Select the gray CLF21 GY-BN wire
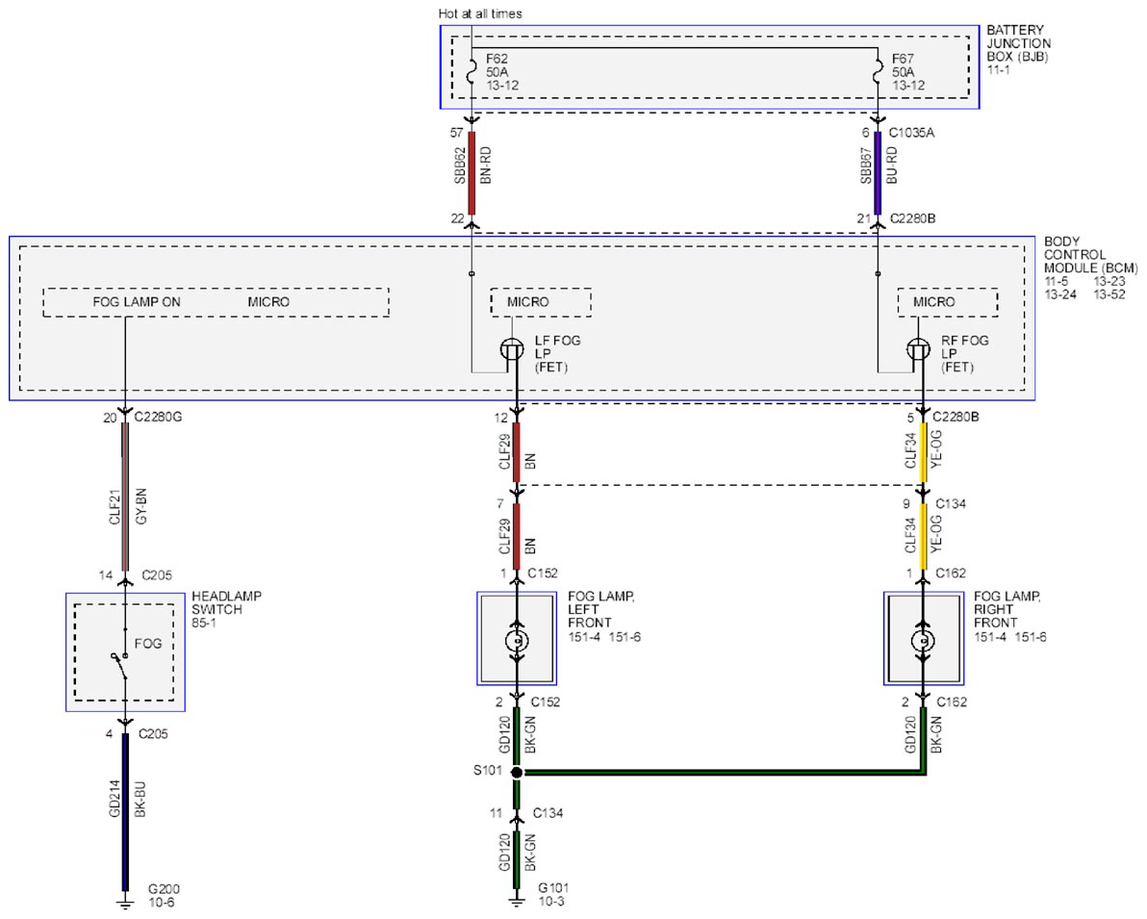 [125, 497]
